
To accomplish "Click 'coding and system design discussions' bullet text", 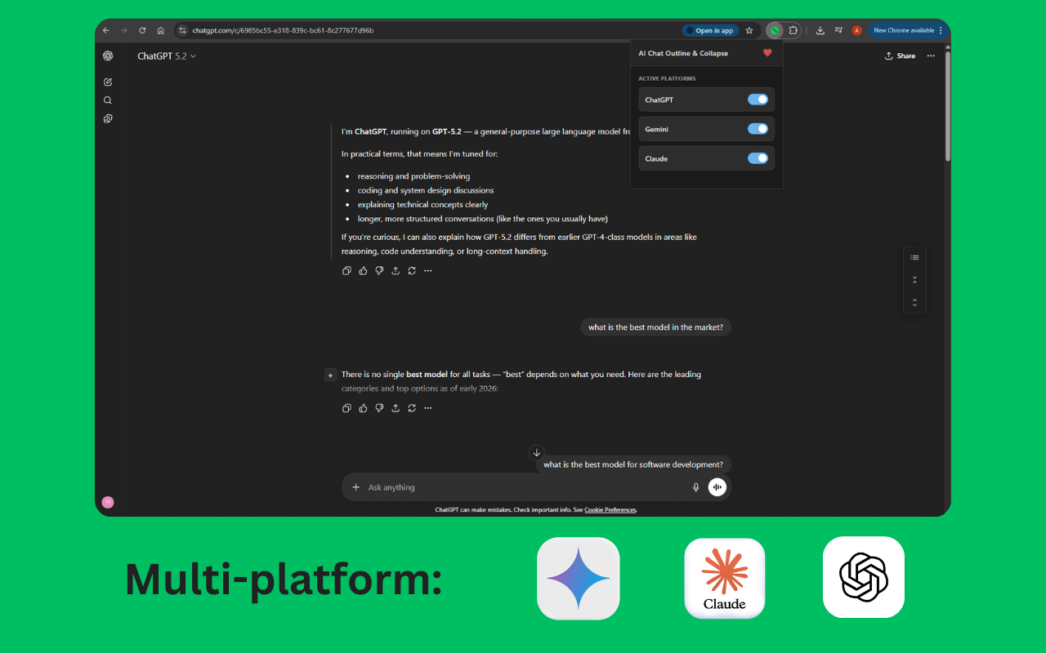I will tap(426, 190).
